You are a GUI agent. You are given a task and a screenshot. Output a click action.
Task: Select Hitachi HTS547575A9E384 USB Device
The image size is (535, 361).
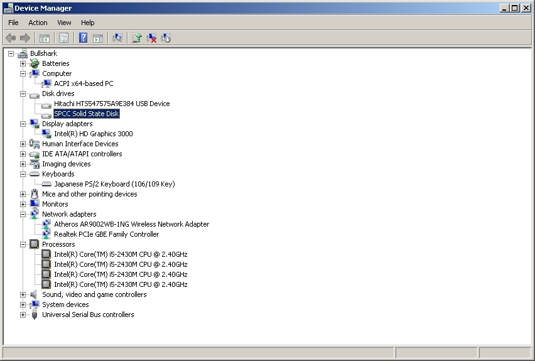click(111, 104)
